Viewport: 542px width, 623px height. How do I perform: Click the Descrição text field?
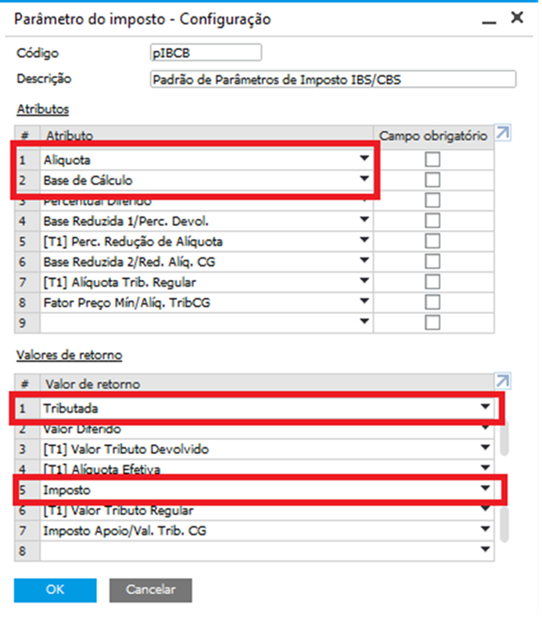point(333,80)
